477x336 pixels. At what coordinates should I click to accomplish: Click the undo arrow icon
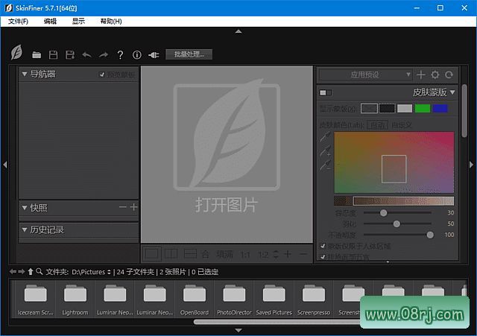87,54
